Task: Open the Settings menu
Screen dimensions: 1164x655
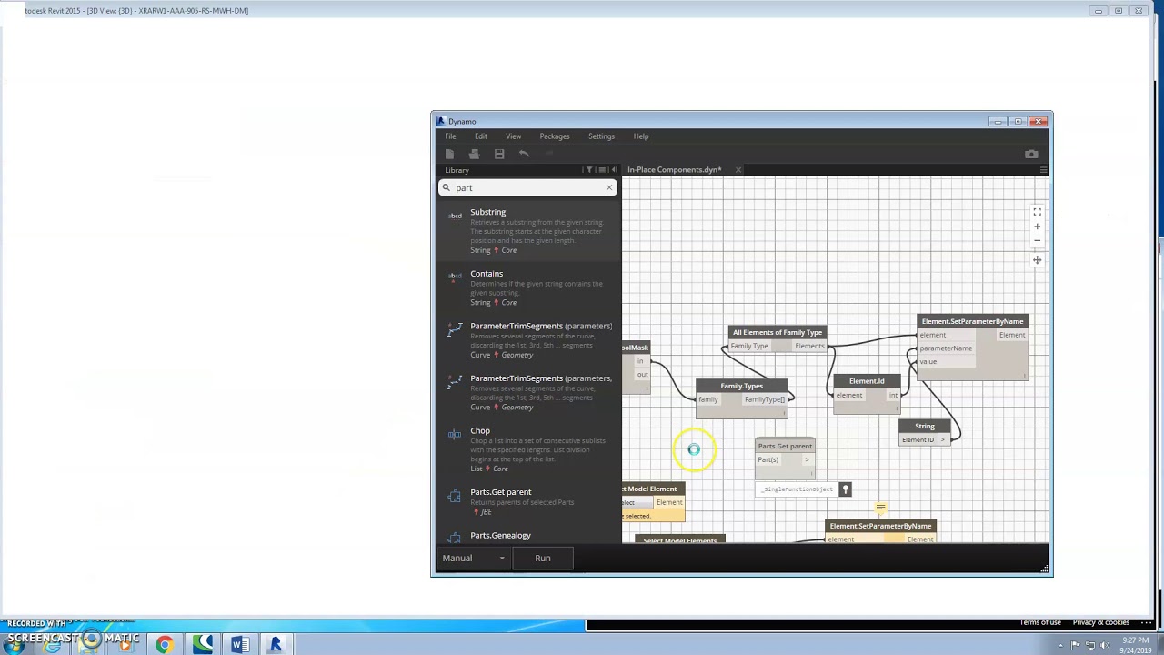Action: pos(601,136)
